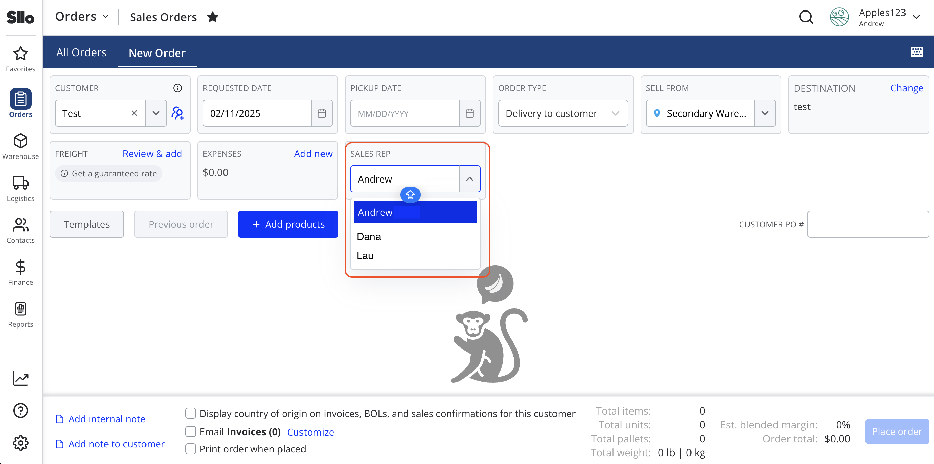Toggle Print order when placed checkbox

pos(190,449)
